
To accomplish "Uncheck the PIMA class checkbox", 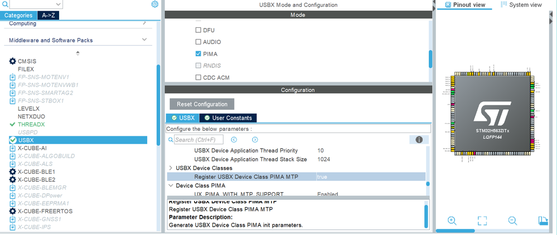I will click(198, 54).
